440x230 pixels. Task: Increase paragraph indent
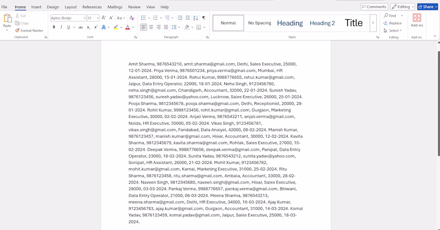[188, 18]
